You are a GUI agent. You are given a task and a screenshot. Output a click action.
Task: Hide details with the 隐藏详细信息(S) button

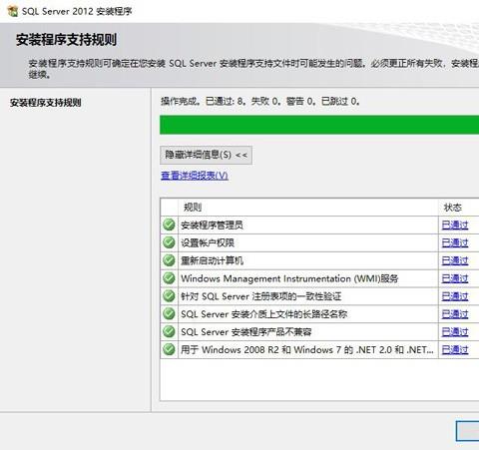[x=206, y=155]
